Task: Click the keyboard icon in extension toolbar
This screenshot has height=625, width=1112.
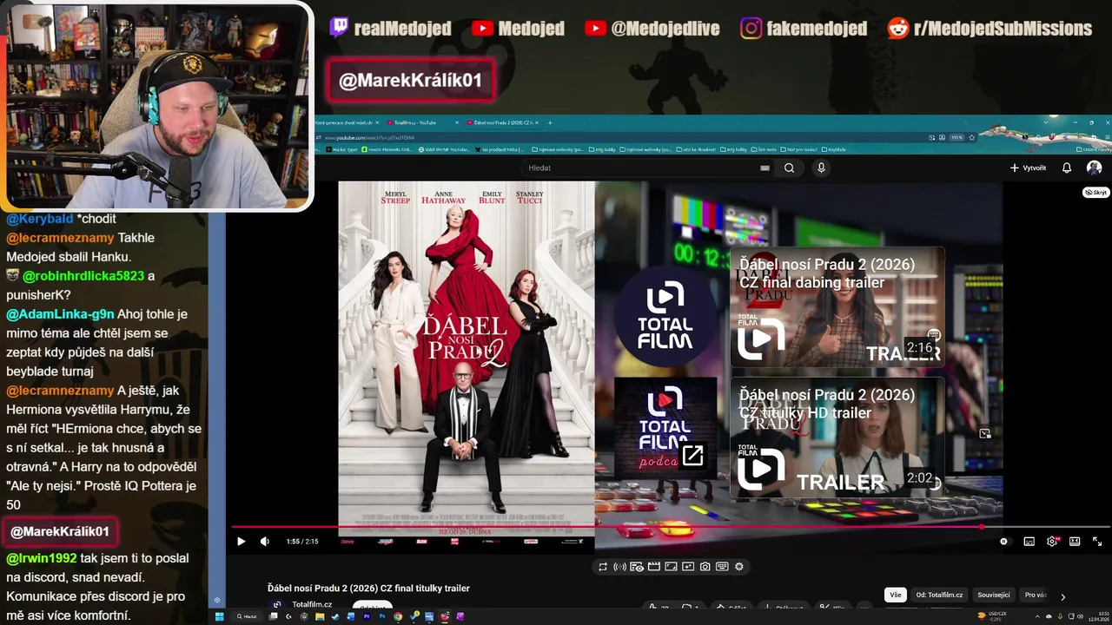Action: (722, 567)
